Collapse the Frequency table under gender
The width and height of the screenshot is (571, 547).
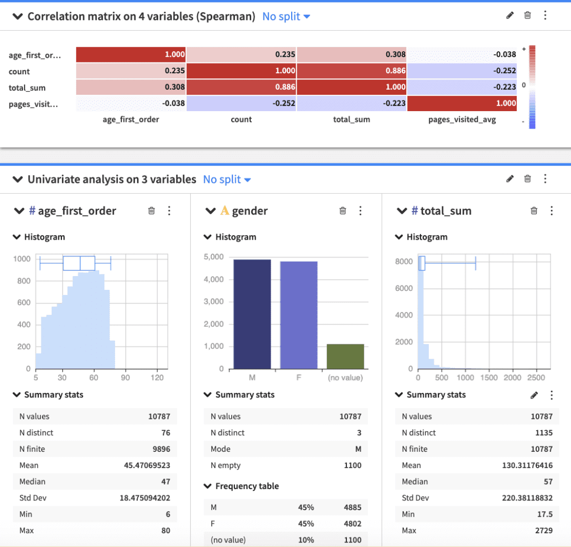click(x=208, y=486)
